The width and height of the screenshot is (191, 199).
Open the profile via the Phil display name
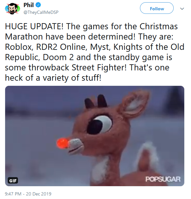click(x=29, y=5)
